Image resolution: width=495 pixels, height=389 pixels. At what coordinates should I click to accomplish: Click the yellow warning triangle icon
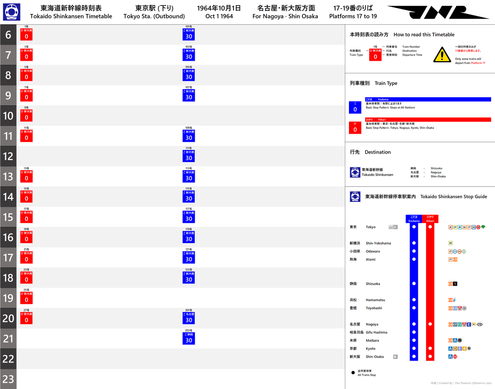click(x=441, y=54)
